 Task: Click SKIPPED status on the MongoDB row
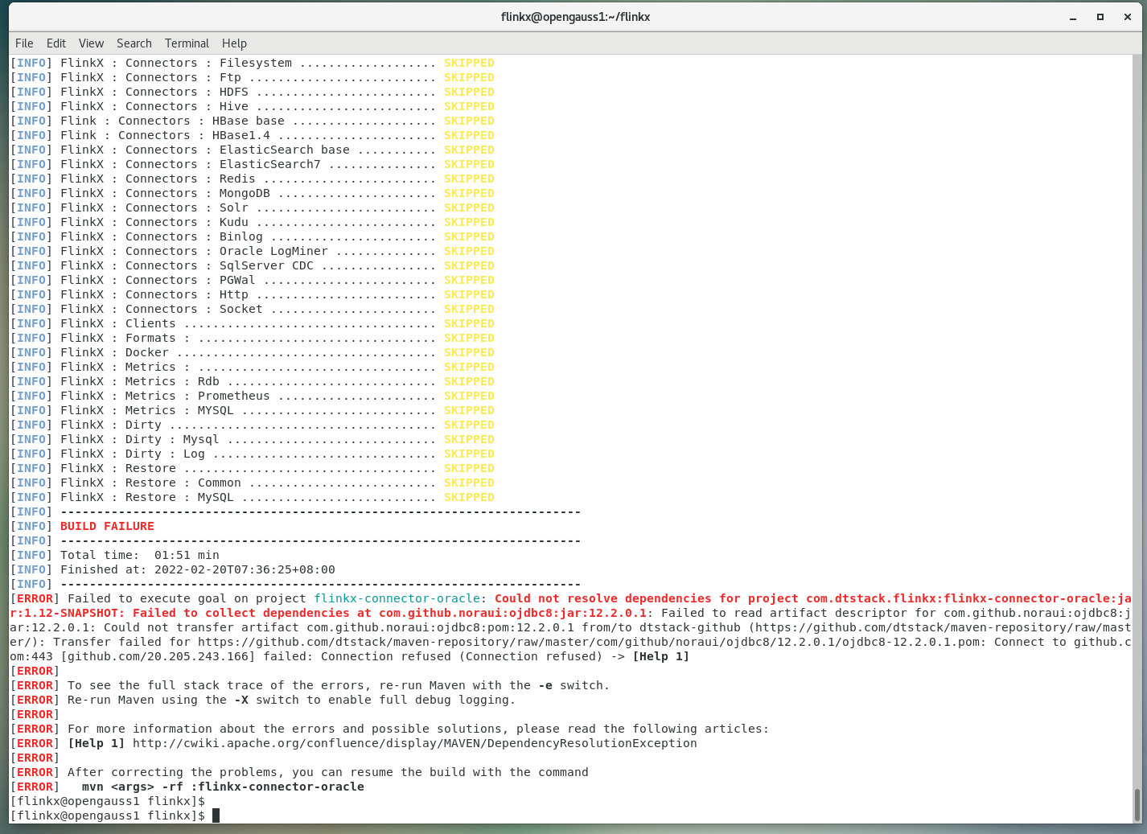[x=469, y=193]
